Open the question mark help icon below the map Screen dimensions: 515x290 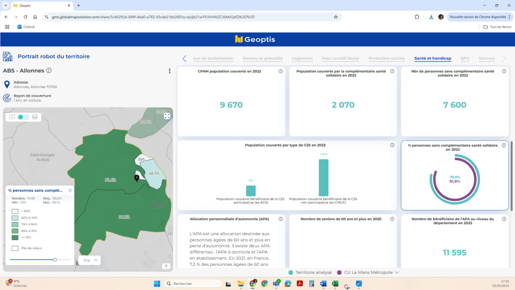[x=166, y=266]
